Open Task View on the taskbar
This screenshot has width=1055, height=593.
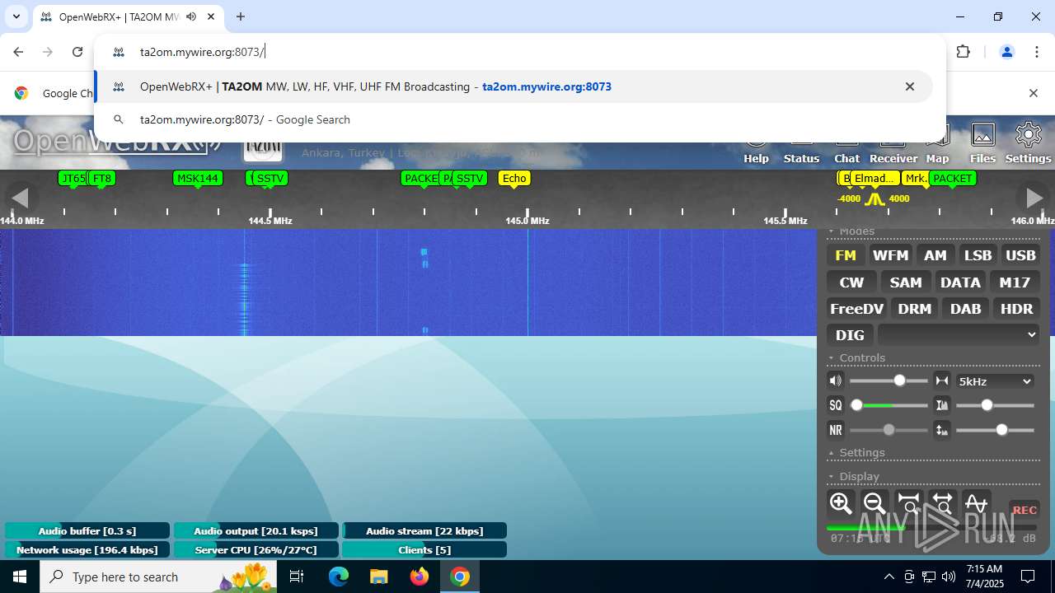pos(298,577)
